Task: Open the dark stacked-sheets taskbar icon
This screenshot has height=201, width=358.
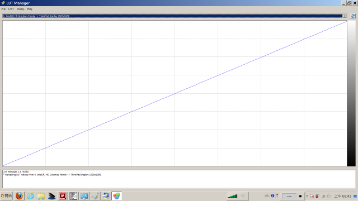Action: (52, 196)
